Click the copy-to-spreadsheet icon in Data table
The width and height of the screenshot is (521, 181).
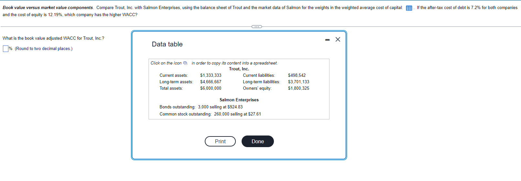(x=185, y=63)
